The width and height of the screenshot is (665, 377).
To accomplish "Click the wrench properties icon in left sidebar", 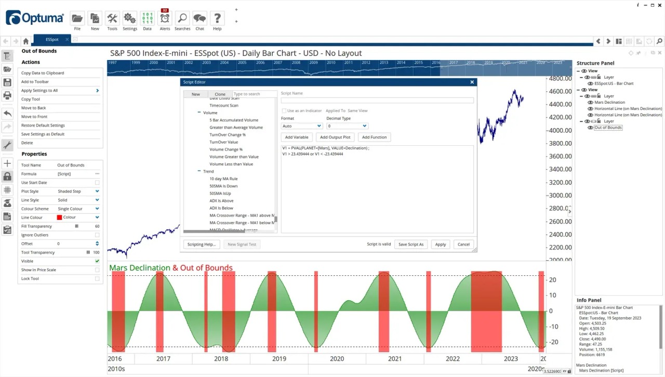I will [x=7, y=146].
